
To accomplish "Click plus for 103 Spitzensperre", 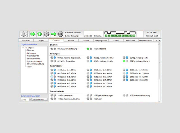I will 52,95.
